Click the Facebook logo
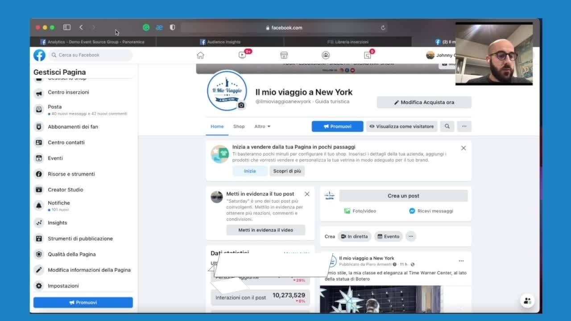 coord(39,55)
